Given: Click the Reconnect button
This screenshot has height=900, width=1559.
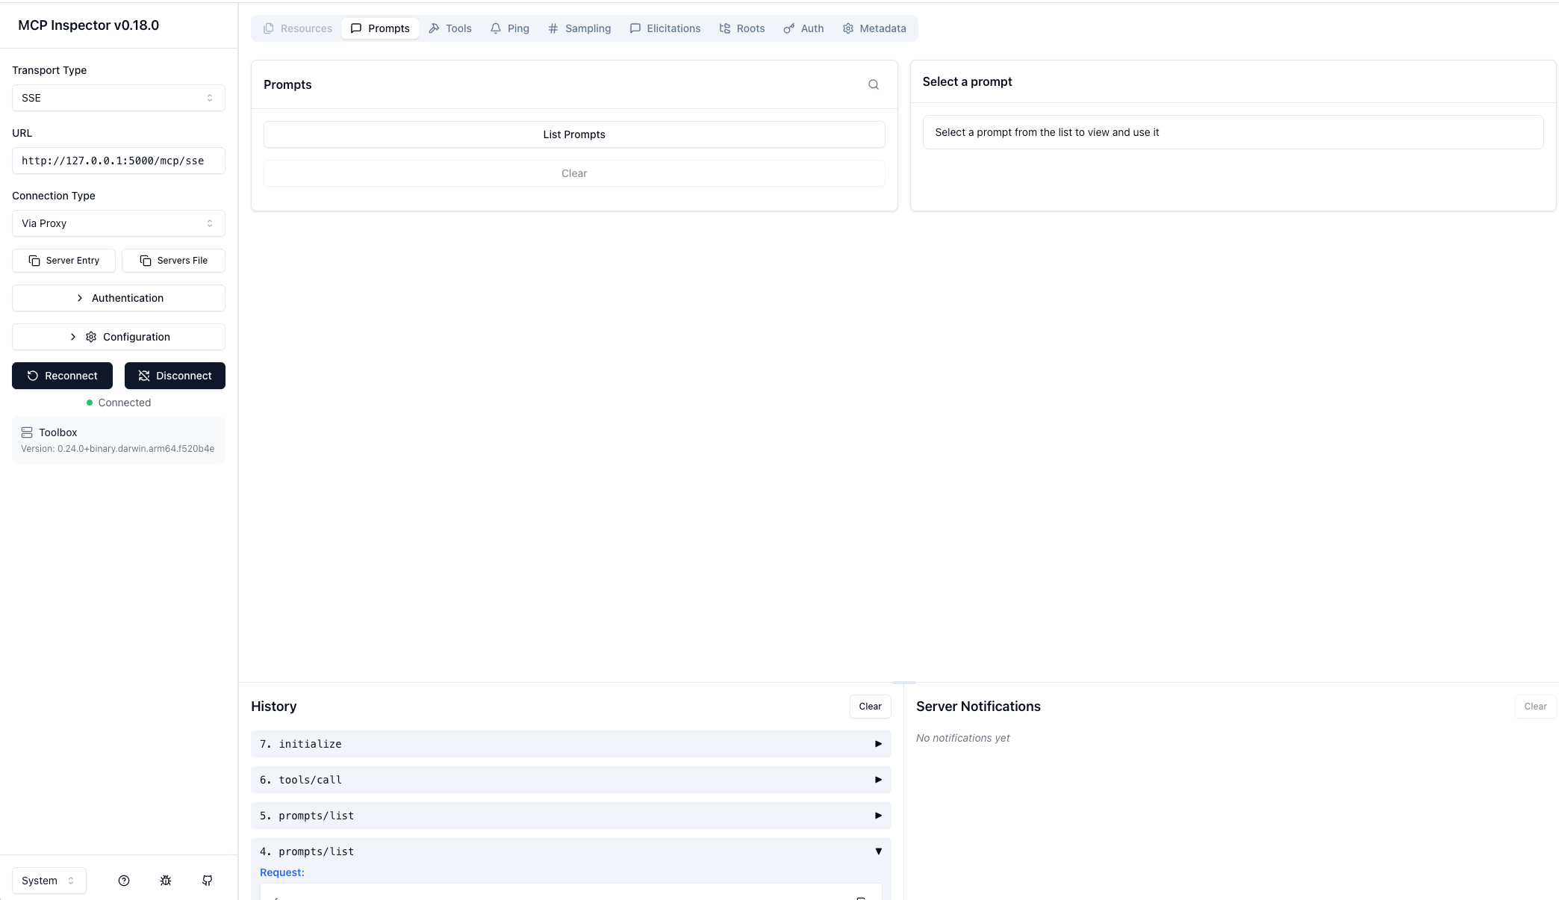Looking at the screenshot, I should 62,376.
